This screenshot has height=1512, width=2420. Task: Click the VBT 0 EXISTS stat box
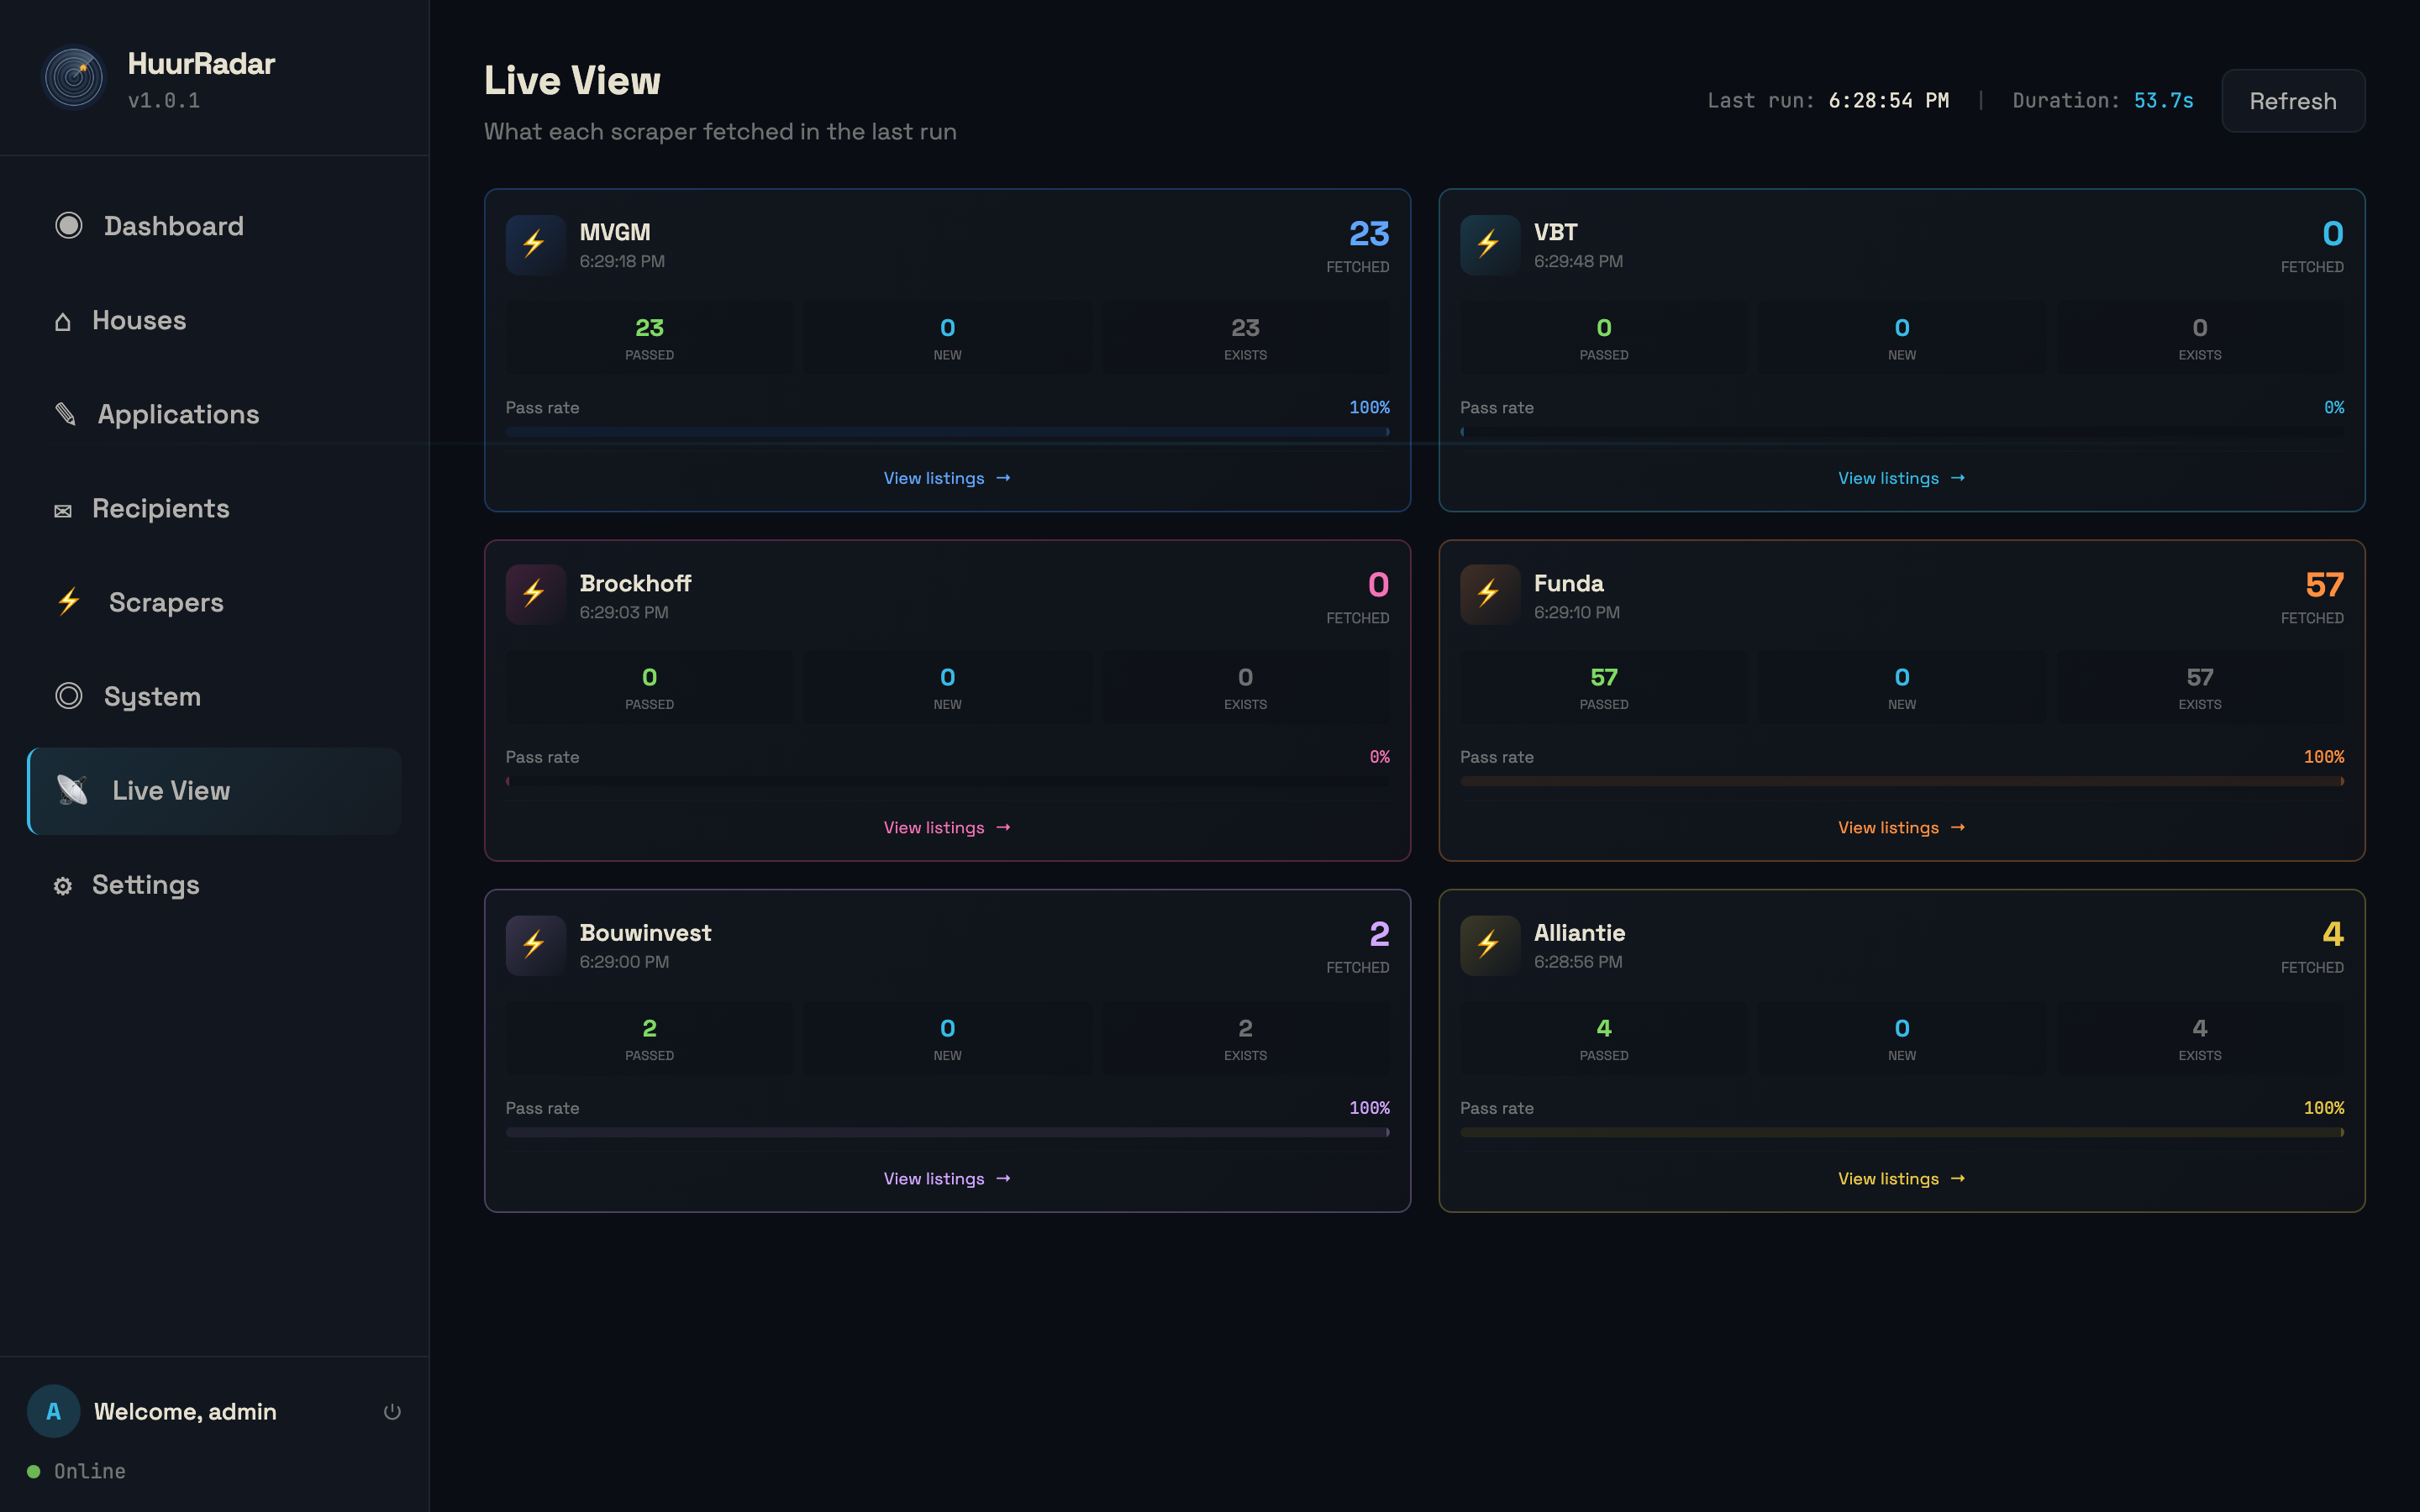[2200, 338]
